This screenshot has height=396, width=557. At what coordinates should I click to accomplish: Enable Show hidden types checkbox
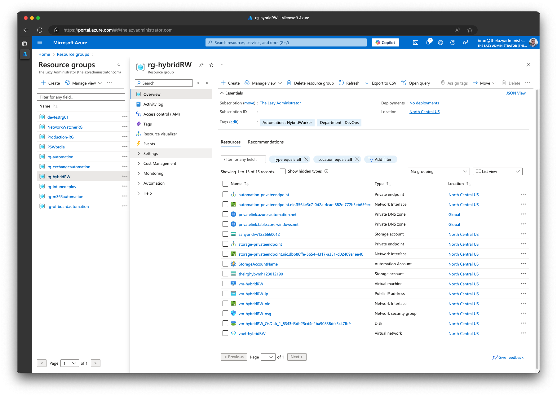(283, 171)
